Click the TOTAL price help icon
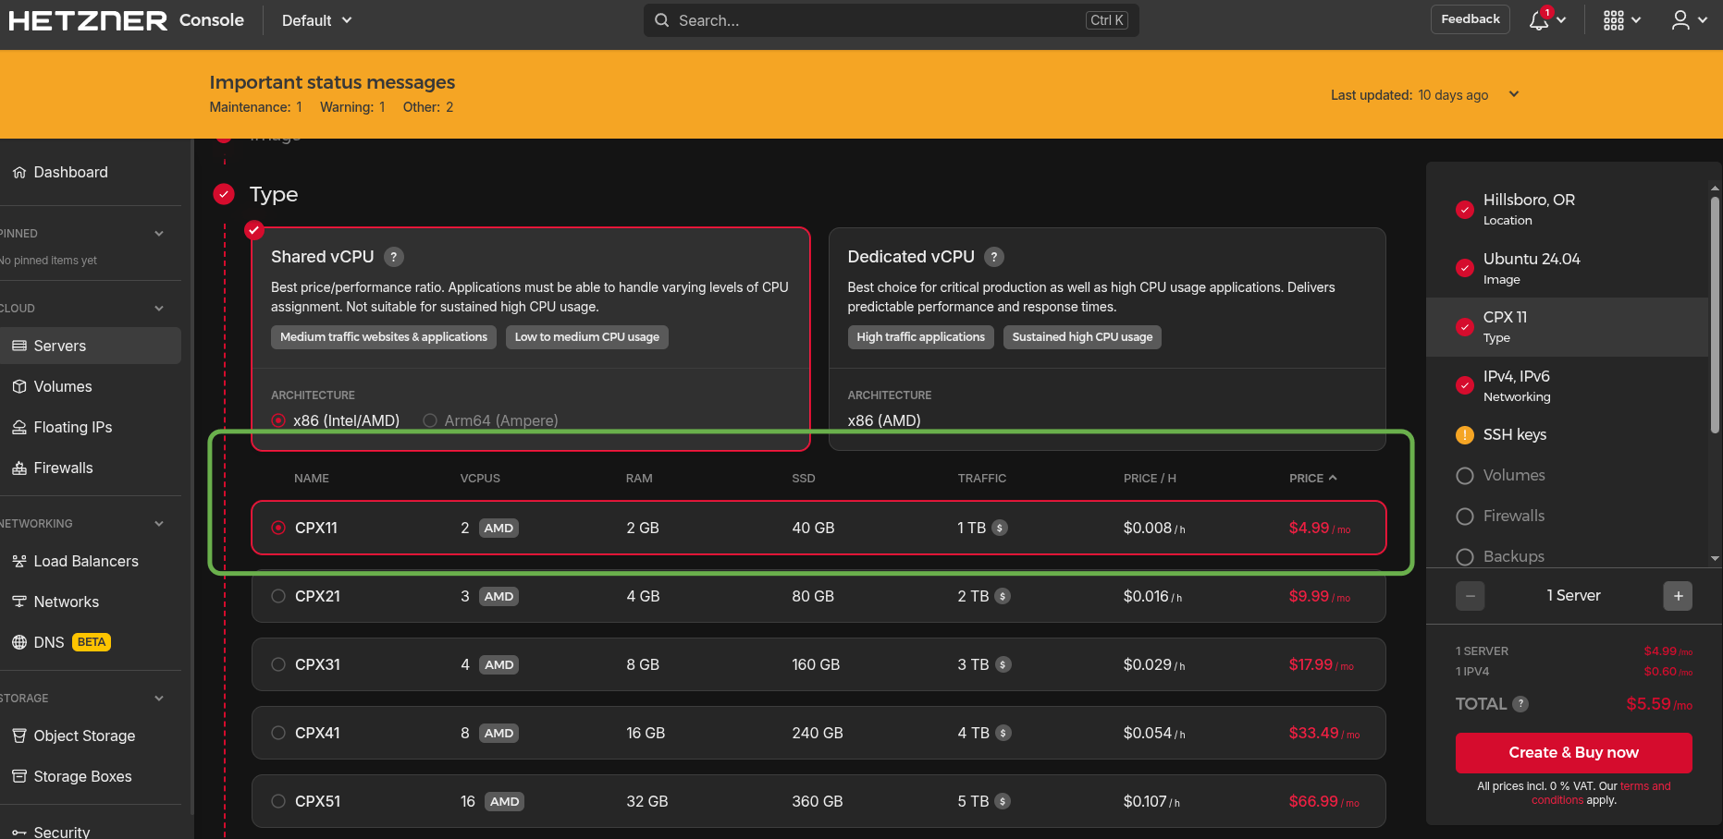This screenshot has height=839, width=1723. (1520, 704)
